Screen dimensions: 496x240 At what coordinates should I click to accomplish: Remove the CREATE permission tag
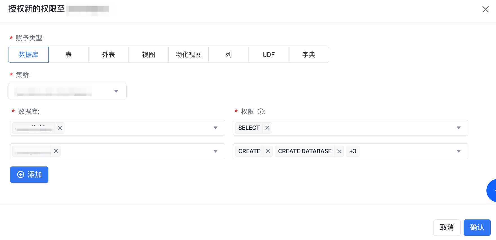268,151
